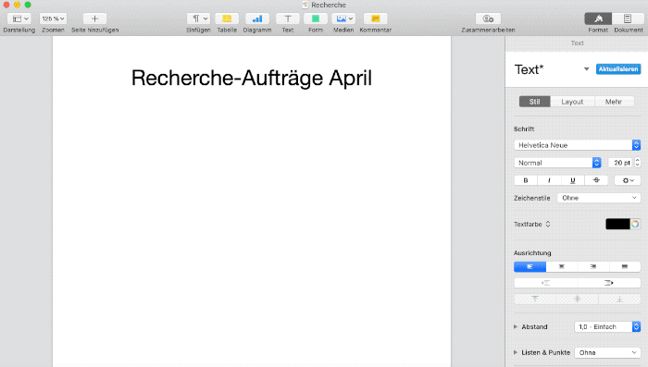648x367 pixels.
Task: Click the Aktualisieren style update button
Action: (618, 69)
